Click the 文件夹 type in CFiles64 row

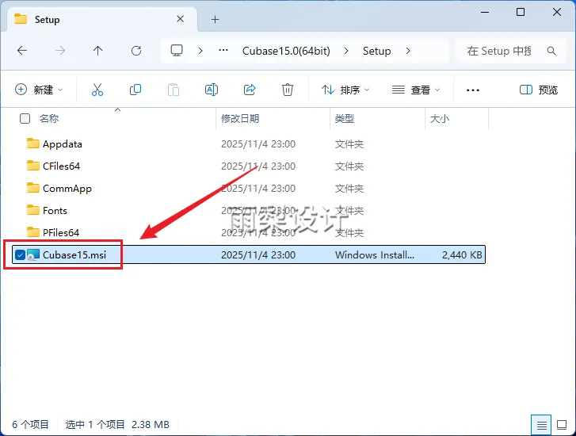click(x=349, y=166)
